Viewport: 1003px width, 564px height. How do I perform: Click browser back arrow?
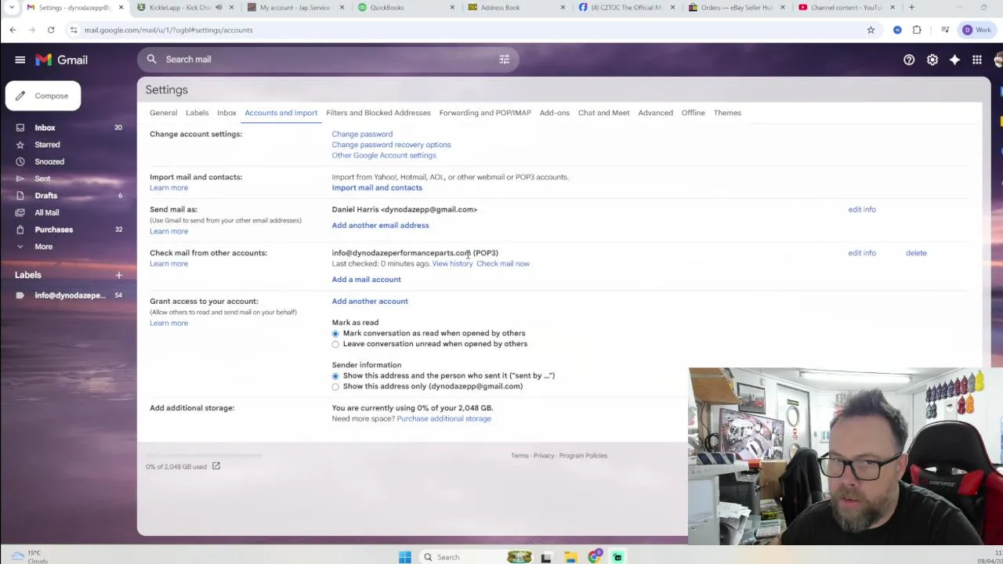pos(13,30)
